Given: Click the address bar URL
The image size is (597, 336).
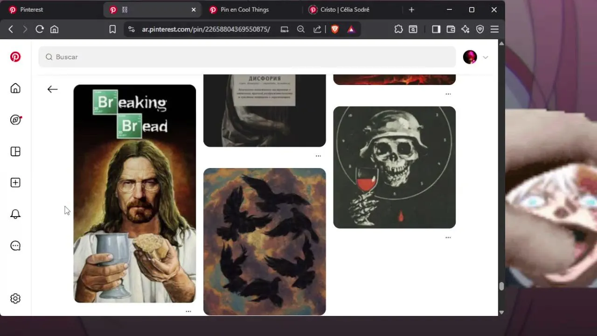Looking at the screenshot, I should coord(206,29).
